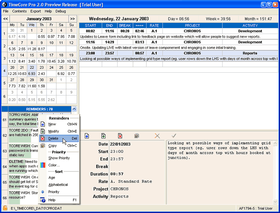Screen dimensions: 280x213
Task: Click the grey checkmark confirm icon
Action: tap(174, 136)
